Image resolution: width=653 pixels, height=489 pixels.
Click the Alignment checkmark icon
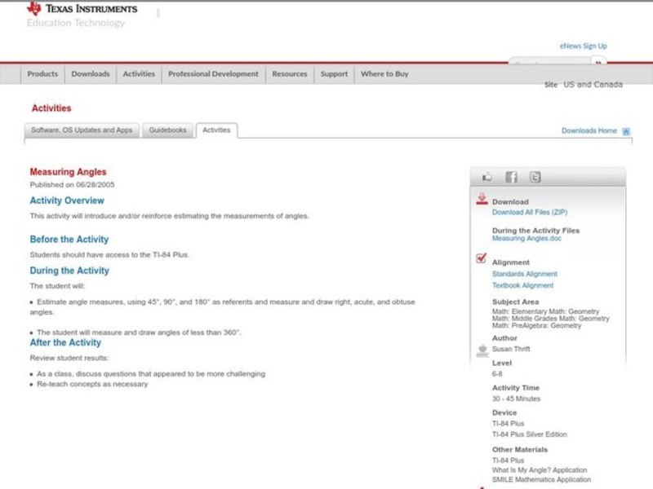click(x=482, y=259)
